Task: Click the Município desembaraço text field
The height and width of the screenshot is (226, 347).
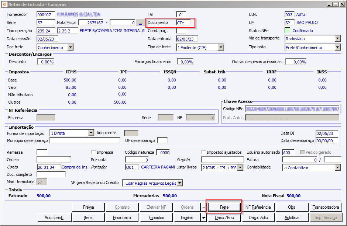Action: pyautogui.click(x=85, y=140)
